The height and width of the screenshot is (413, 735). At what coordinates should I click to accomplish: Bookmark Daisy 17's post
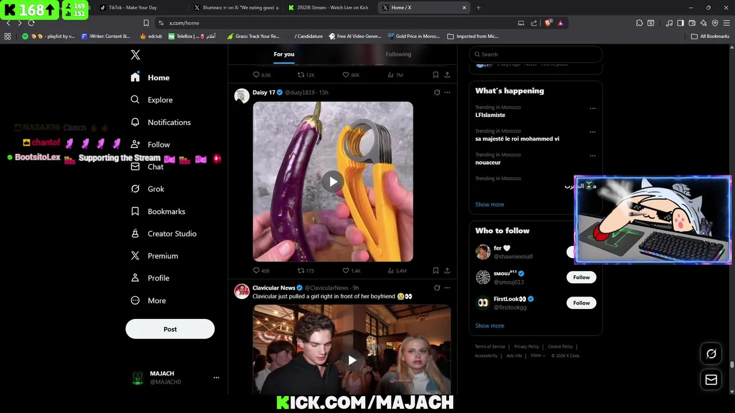point(436,271)
